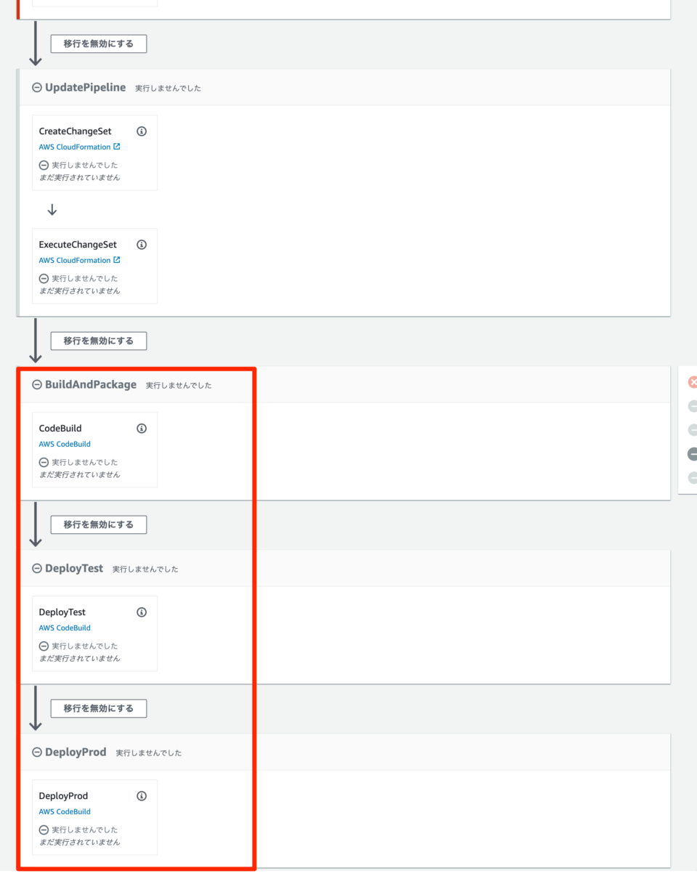This screenshot has width=697, height=884.
Task: Click info icon on CreateChangeSet action
Action: click(142, 131)
